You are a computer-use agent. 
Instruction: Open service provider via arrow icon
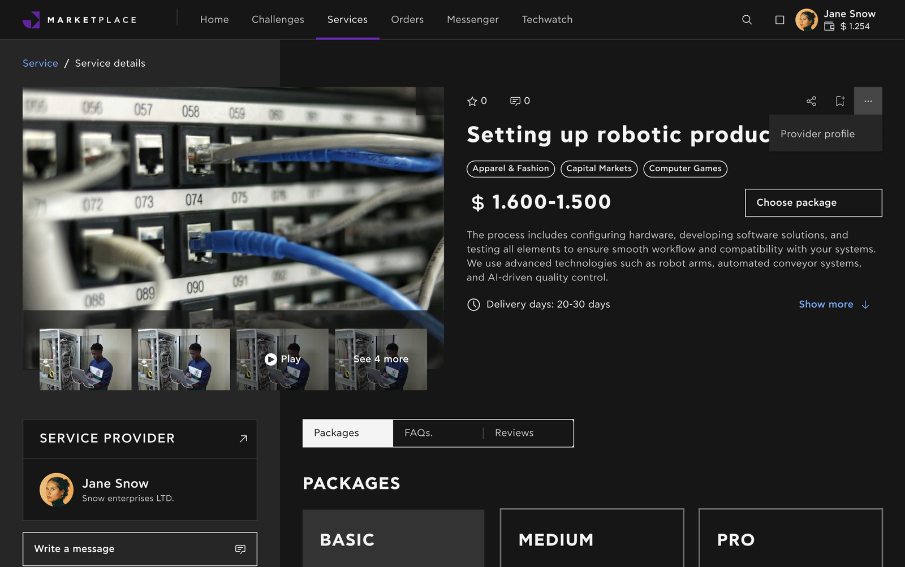[243, 439]
